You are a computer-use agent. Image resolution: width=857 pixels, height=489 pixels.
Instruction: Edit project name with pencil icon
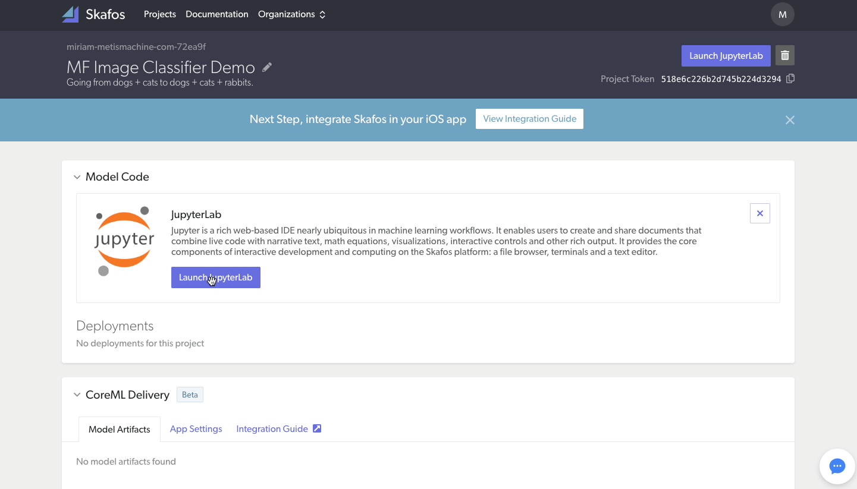click(267, 67)
